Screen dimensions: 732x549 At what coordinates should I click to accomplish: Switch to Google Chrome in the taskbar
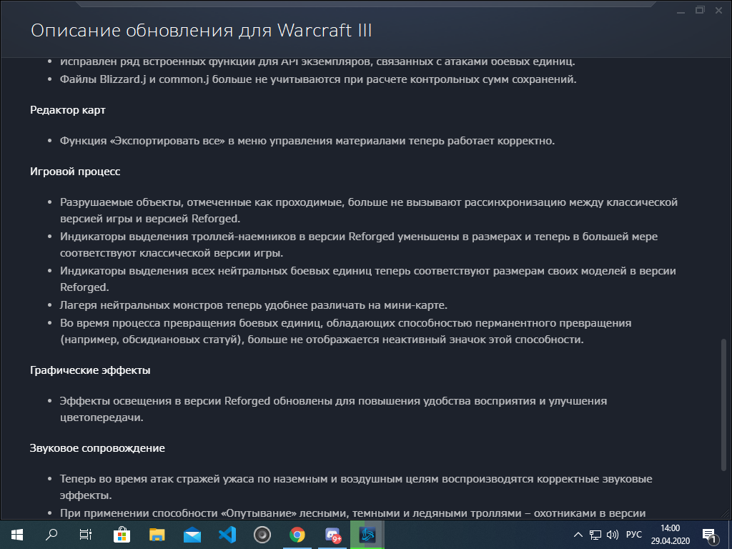coord(297,535)
